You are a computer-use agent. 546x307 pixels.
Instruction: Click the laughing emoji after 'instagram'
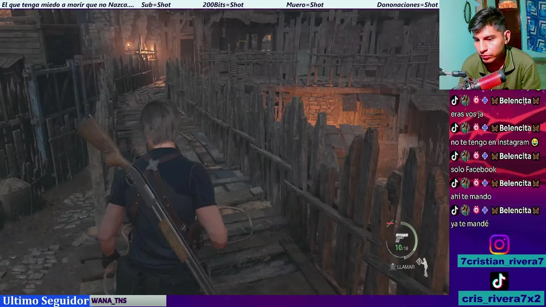[x=534, y=142]
